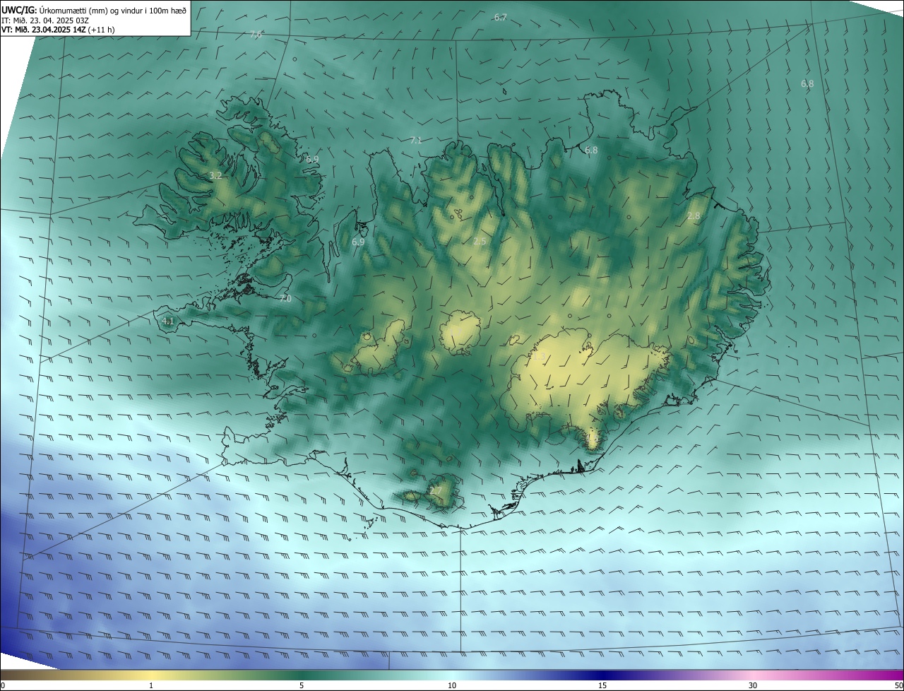Click the 1.3 value on the large glacier
This screenshot has width=904, height=691.
[x=540, y=357]
